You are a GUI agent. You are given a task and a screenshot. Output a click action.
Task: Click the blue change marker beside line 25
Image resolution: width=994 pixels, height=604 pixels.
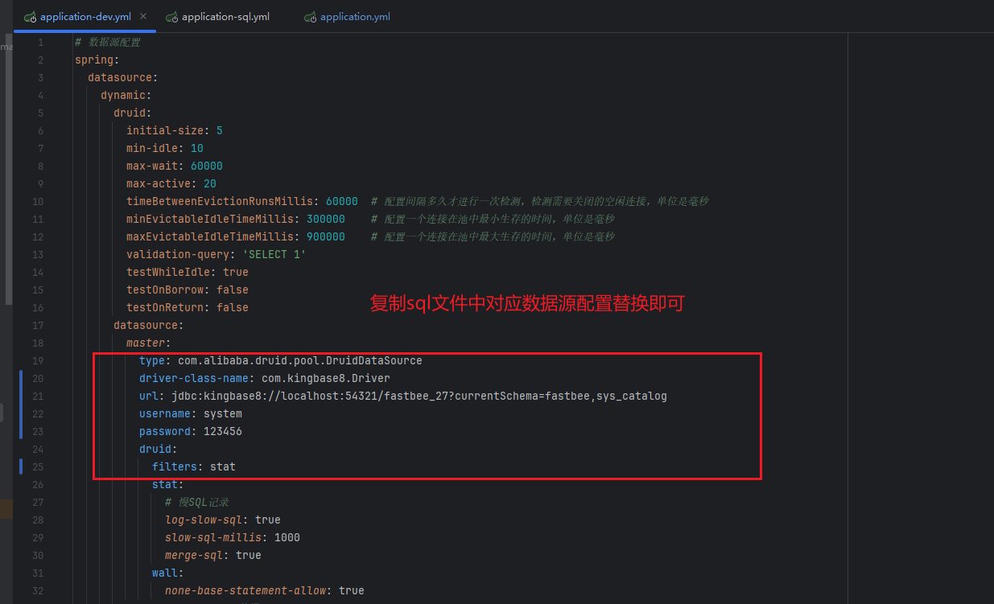[21, 466]
